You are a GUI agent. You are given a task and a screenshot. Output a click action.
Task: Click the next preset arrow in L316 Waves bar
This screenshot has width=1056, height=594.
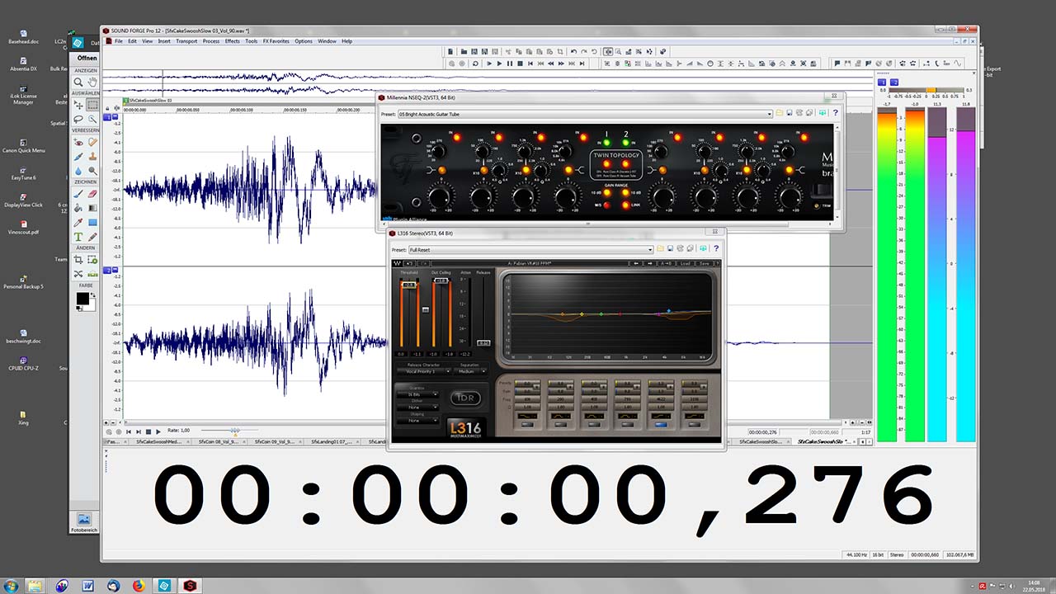(650, 263)
